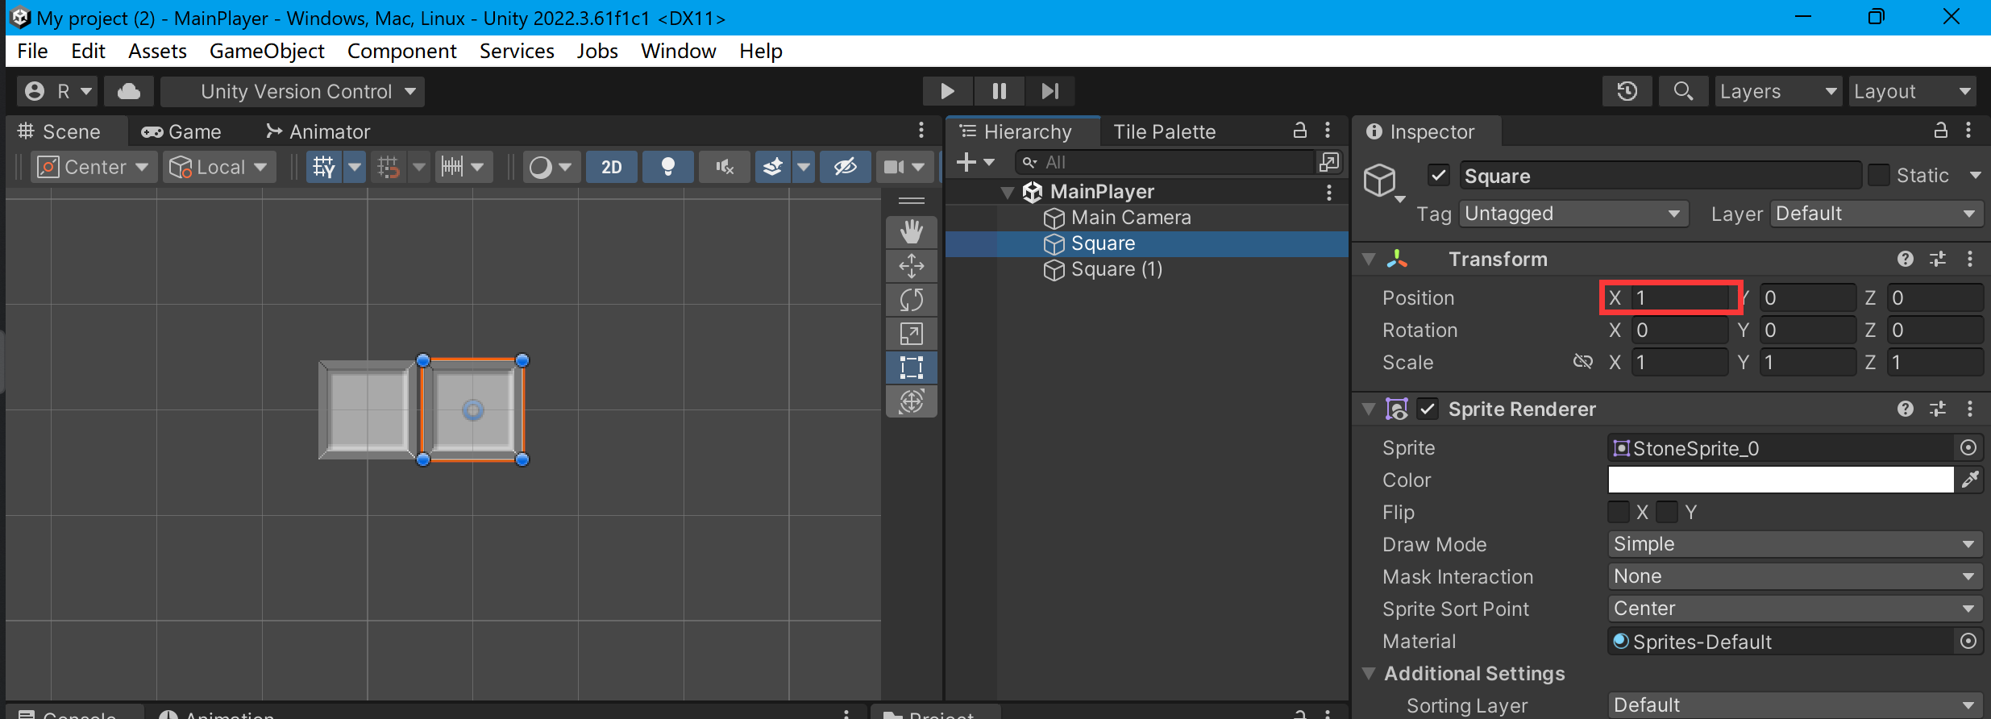Toggle scene lighting bulb icon
The width and height of the screenshot is (1991, 719).
point(668,167)
